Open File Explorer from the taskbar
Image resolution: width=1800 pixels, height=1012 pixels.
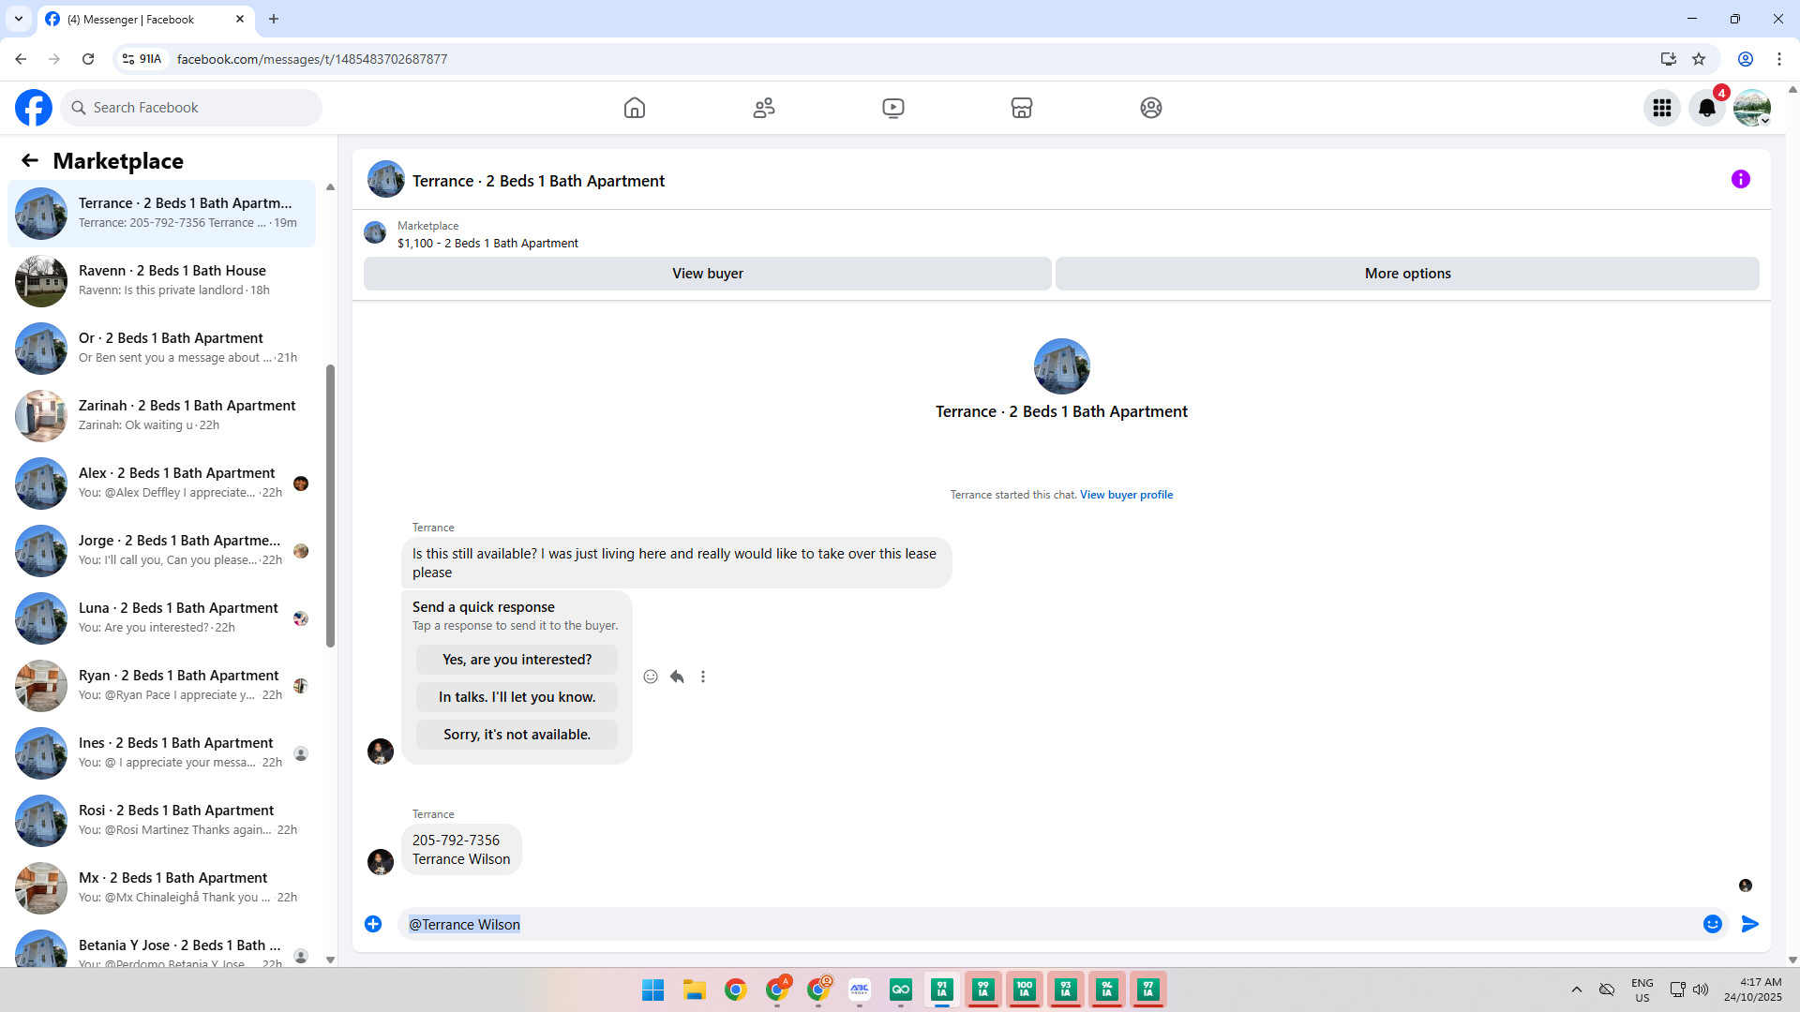coord(695,990)
